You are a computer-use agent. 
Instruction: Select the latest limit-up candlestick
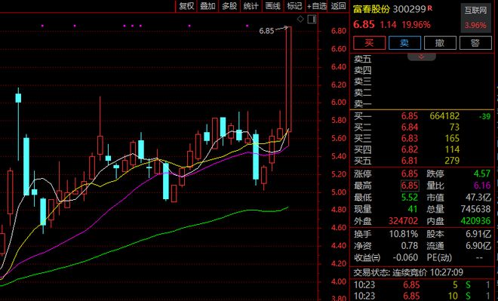[x=289, y=78]
